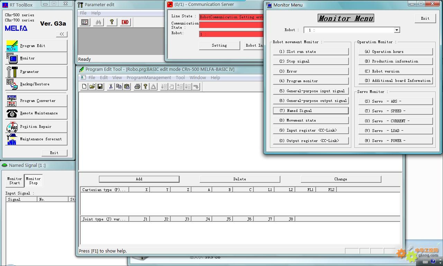This screenshot has width=443, height=266.
Task: Click the document icon left of File menu
Action: tap(83, 77)
